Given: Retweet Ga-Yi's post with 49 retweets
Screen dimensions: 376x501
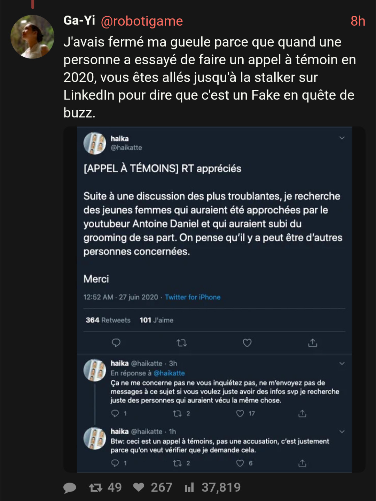Looking at the screenshot, I should pyautogui.click(x=96, y=487).
